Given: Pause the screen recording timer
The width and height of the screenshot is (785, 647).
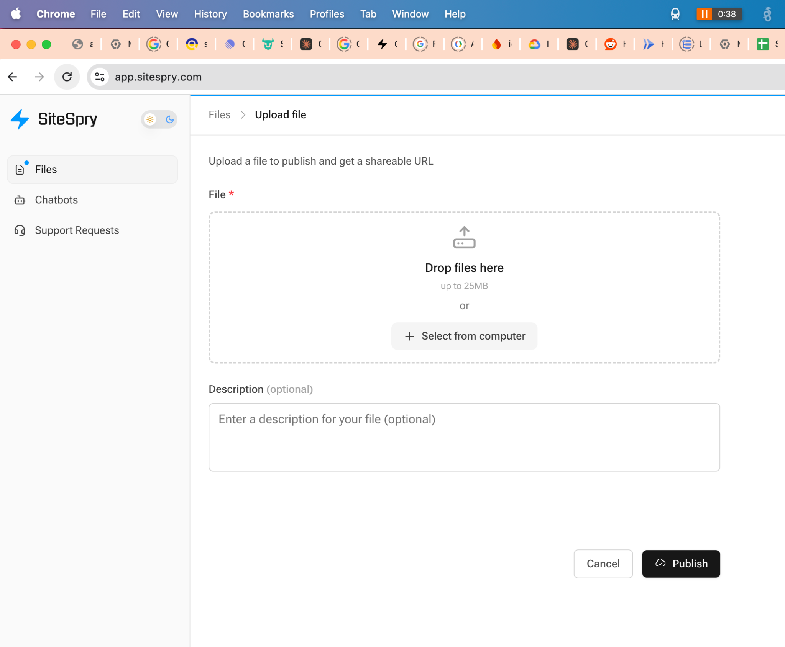Looking at the screenshot, I should click(704, 14).
